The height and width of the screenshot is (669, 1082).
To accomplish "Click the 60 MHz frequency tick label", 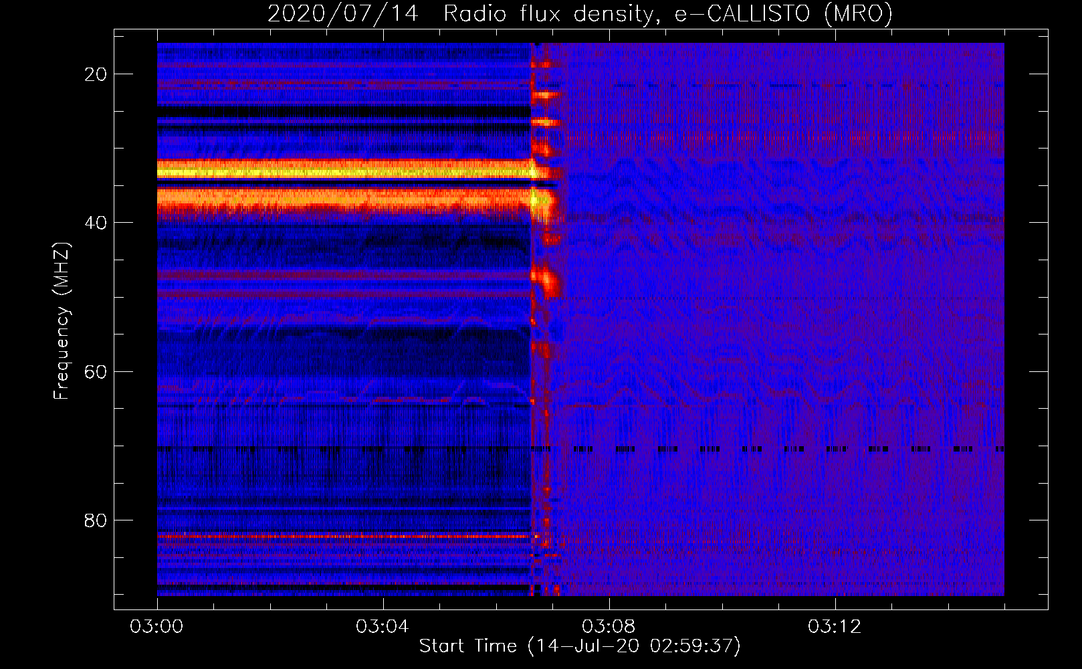I will tap(96, 371).
